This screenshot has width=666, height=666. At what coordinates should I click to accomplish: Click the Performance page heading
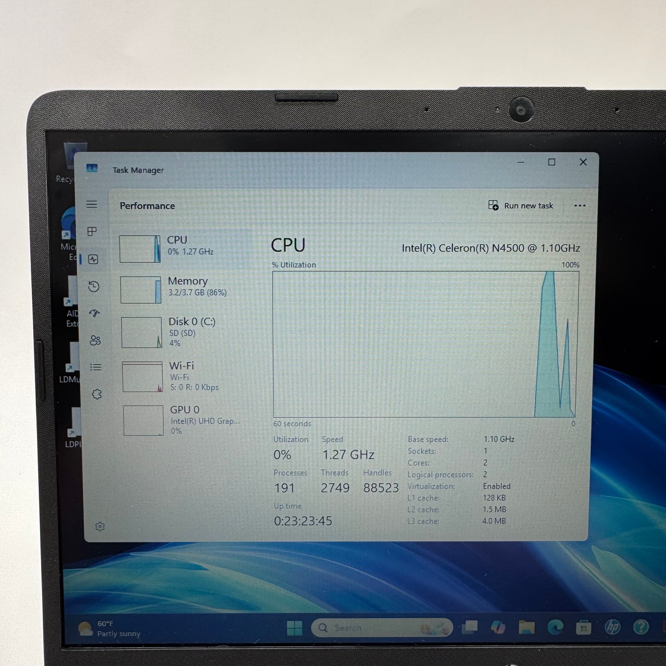[x=147, y=206]
